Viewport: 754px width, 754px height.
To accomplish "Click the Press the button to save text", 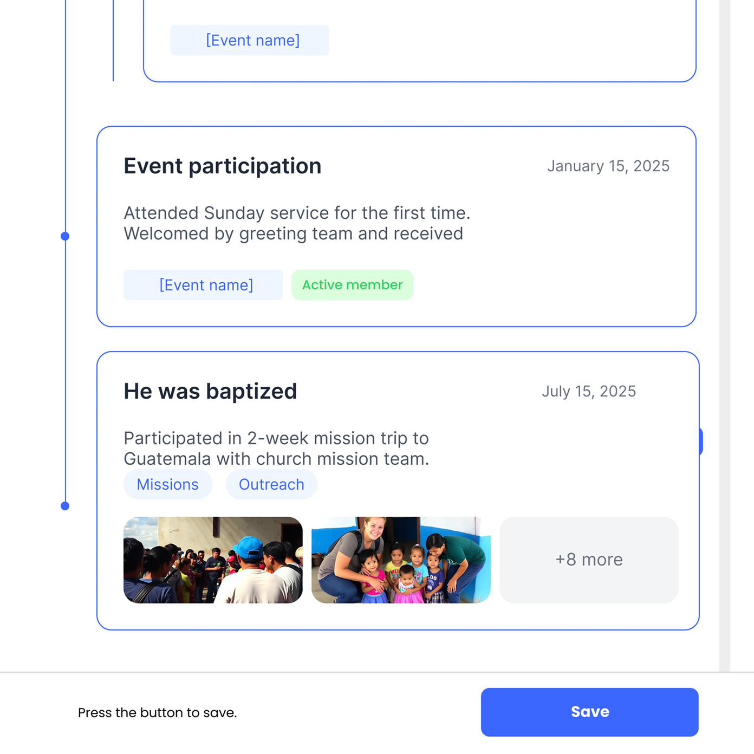I will click(x=158, y=712).
